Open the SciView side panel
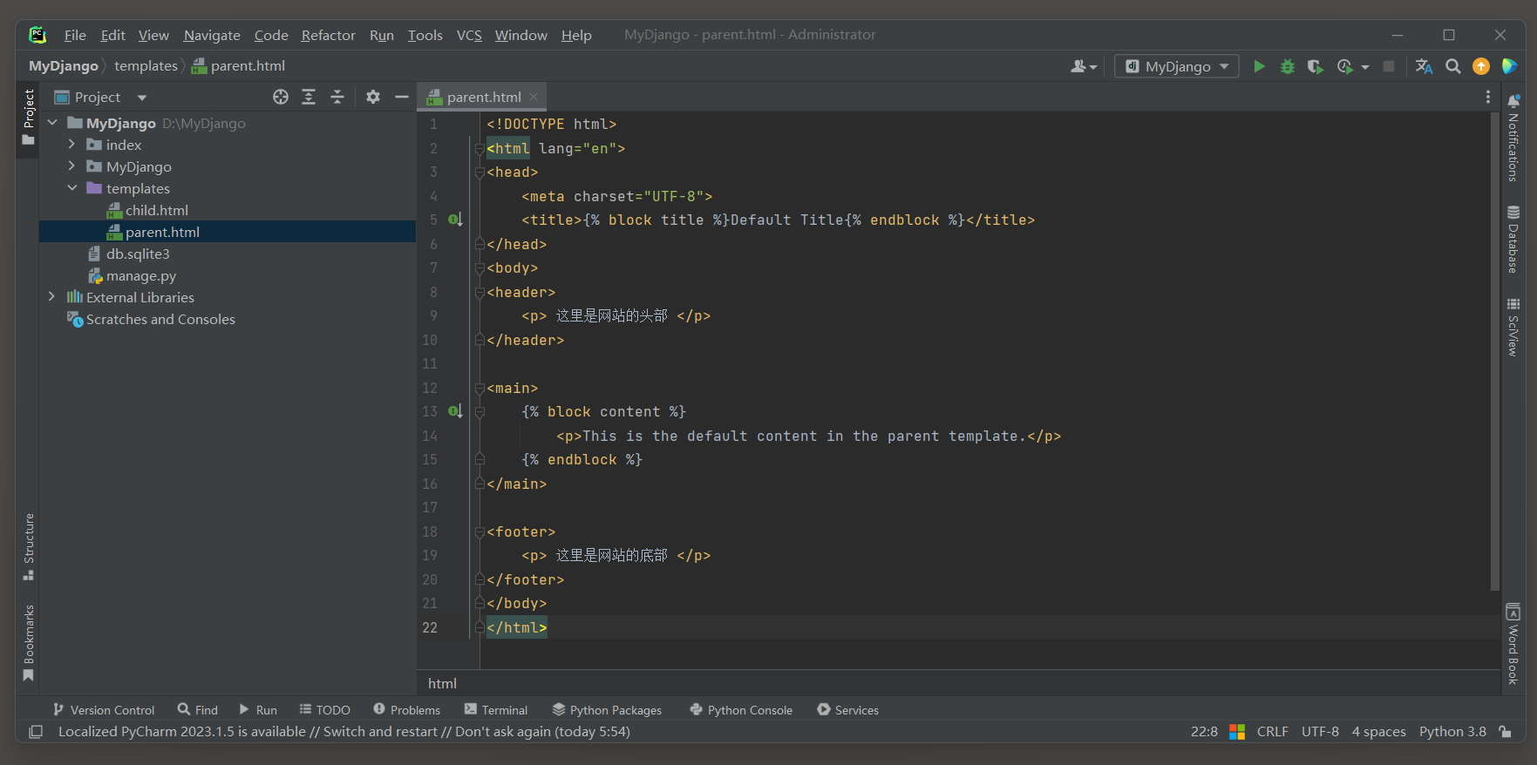This screenshot has width=1537, height=765. tap(1513, 327)
